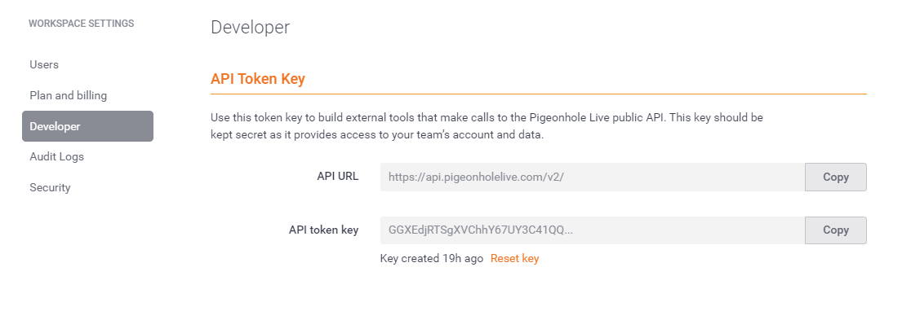This screenshot has width=911, height=311.
Task: Click the 'Key created 19h ago' text
Action: click(432, 258)
